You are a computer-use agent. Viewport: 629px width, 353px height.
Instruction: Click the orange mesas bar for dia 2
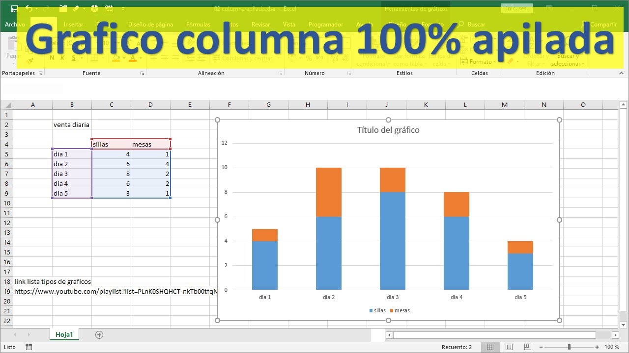[x=329, y=192]
